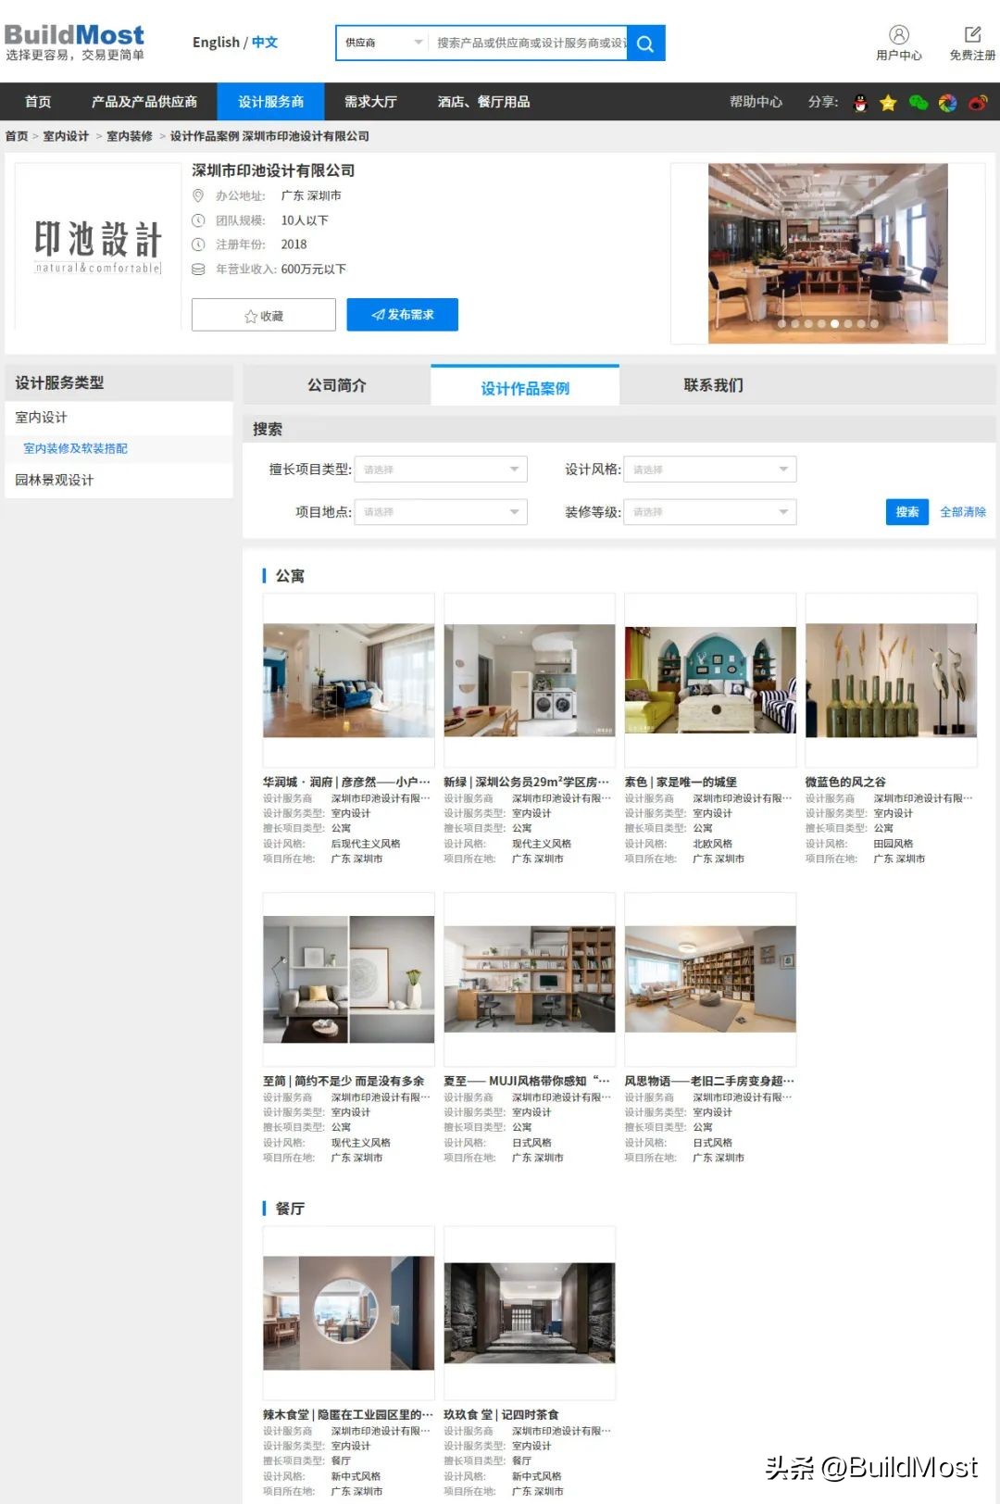Image resolution: width=1000 pixels, height=1504 pixels.
Task: Open 夏至 MUJI风格 project thumbnail
Action: coord(530,980)
